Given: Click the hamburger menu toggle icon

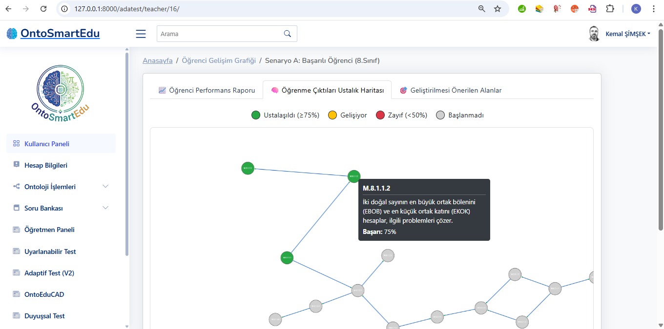Looking at the screenshot, I should coord(141,34).
